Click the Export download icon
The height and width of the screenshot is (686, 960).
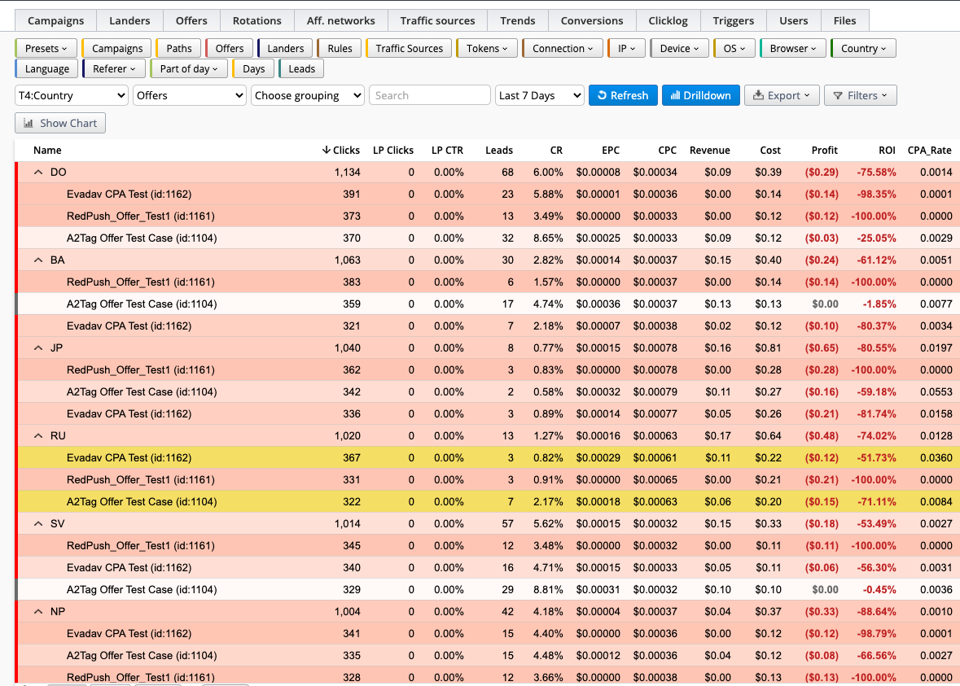758,95
